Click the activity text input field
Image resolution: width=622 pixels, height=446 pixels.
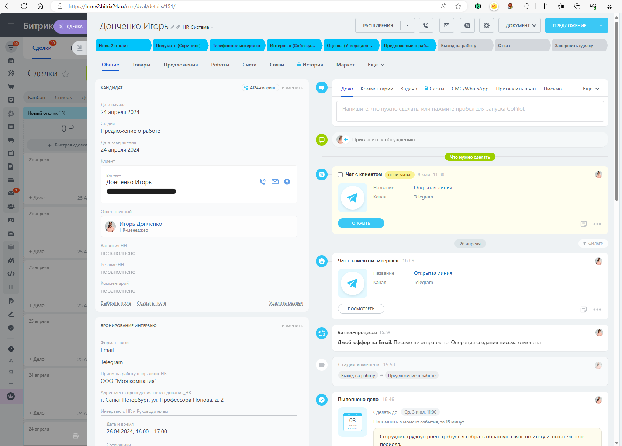click(470, 111)
